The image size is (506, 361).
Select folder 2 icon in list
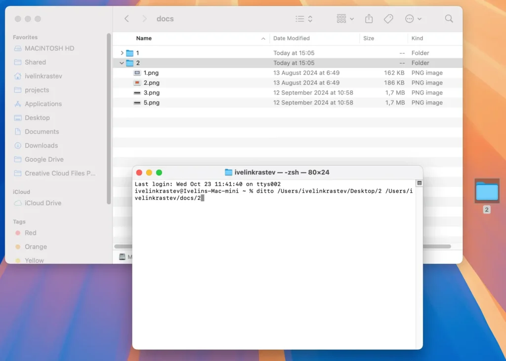130,63
